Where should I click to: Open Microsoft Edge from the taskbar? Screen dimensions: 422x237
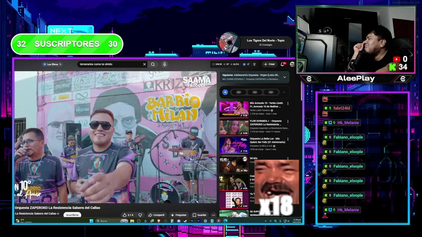(x=225, y=221)
